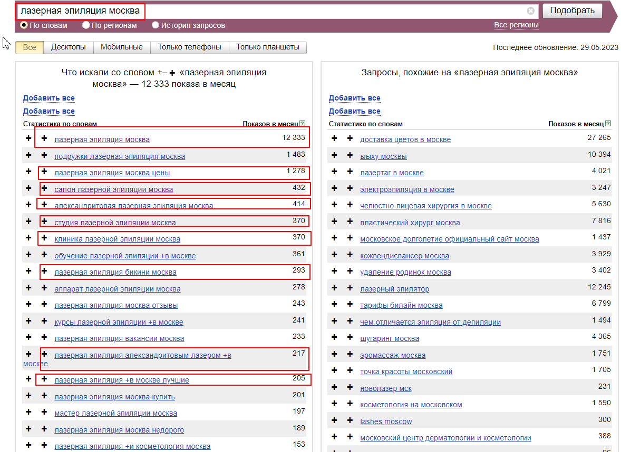Click inside the keyword search field

pos(277,11)
